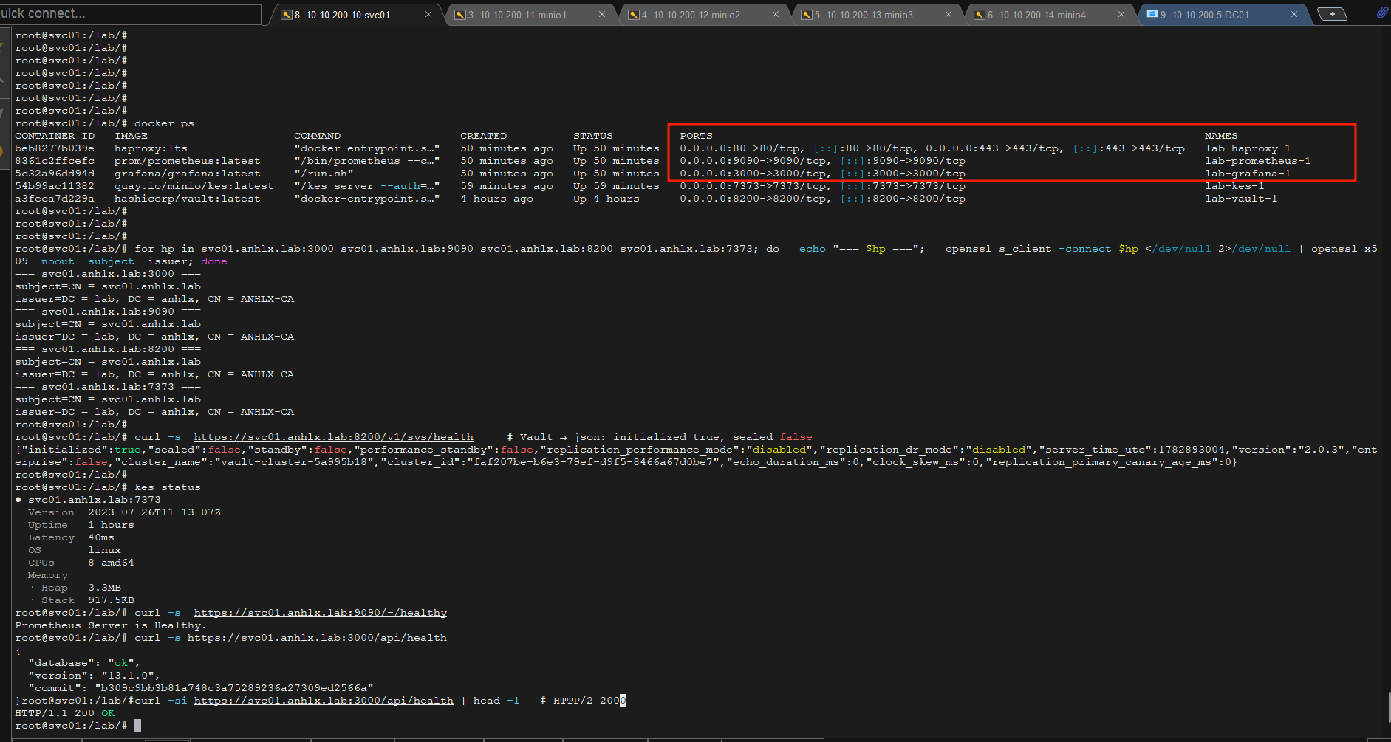Click the prom/prometheus:latest image name

point(188,161)
